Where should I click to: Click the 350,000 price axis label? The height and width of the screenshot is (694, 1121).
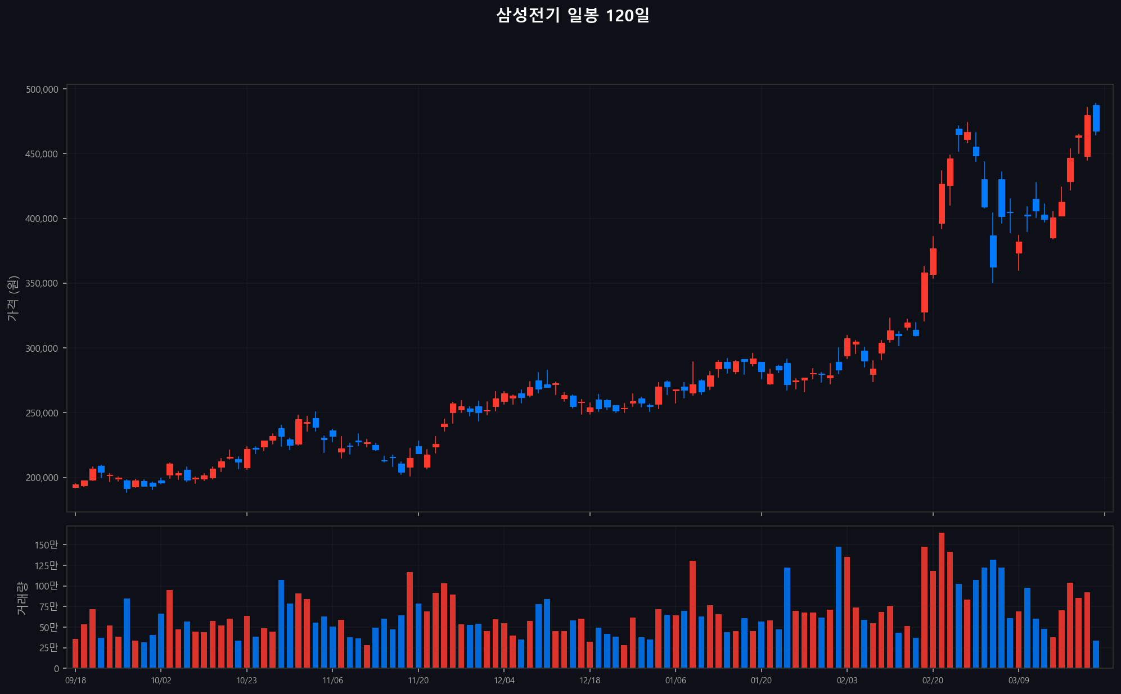point(42,284)
